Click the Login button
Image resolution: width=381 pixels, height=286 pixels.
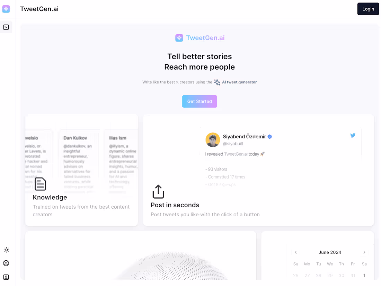pos(368,9)
